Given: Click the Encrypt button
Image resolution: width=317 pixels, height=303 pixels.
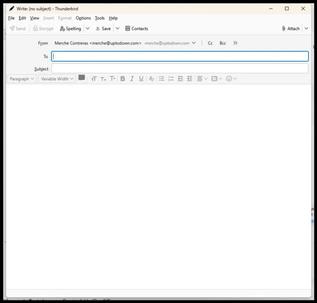Looking at the screenshot, I should coord(43,29).
